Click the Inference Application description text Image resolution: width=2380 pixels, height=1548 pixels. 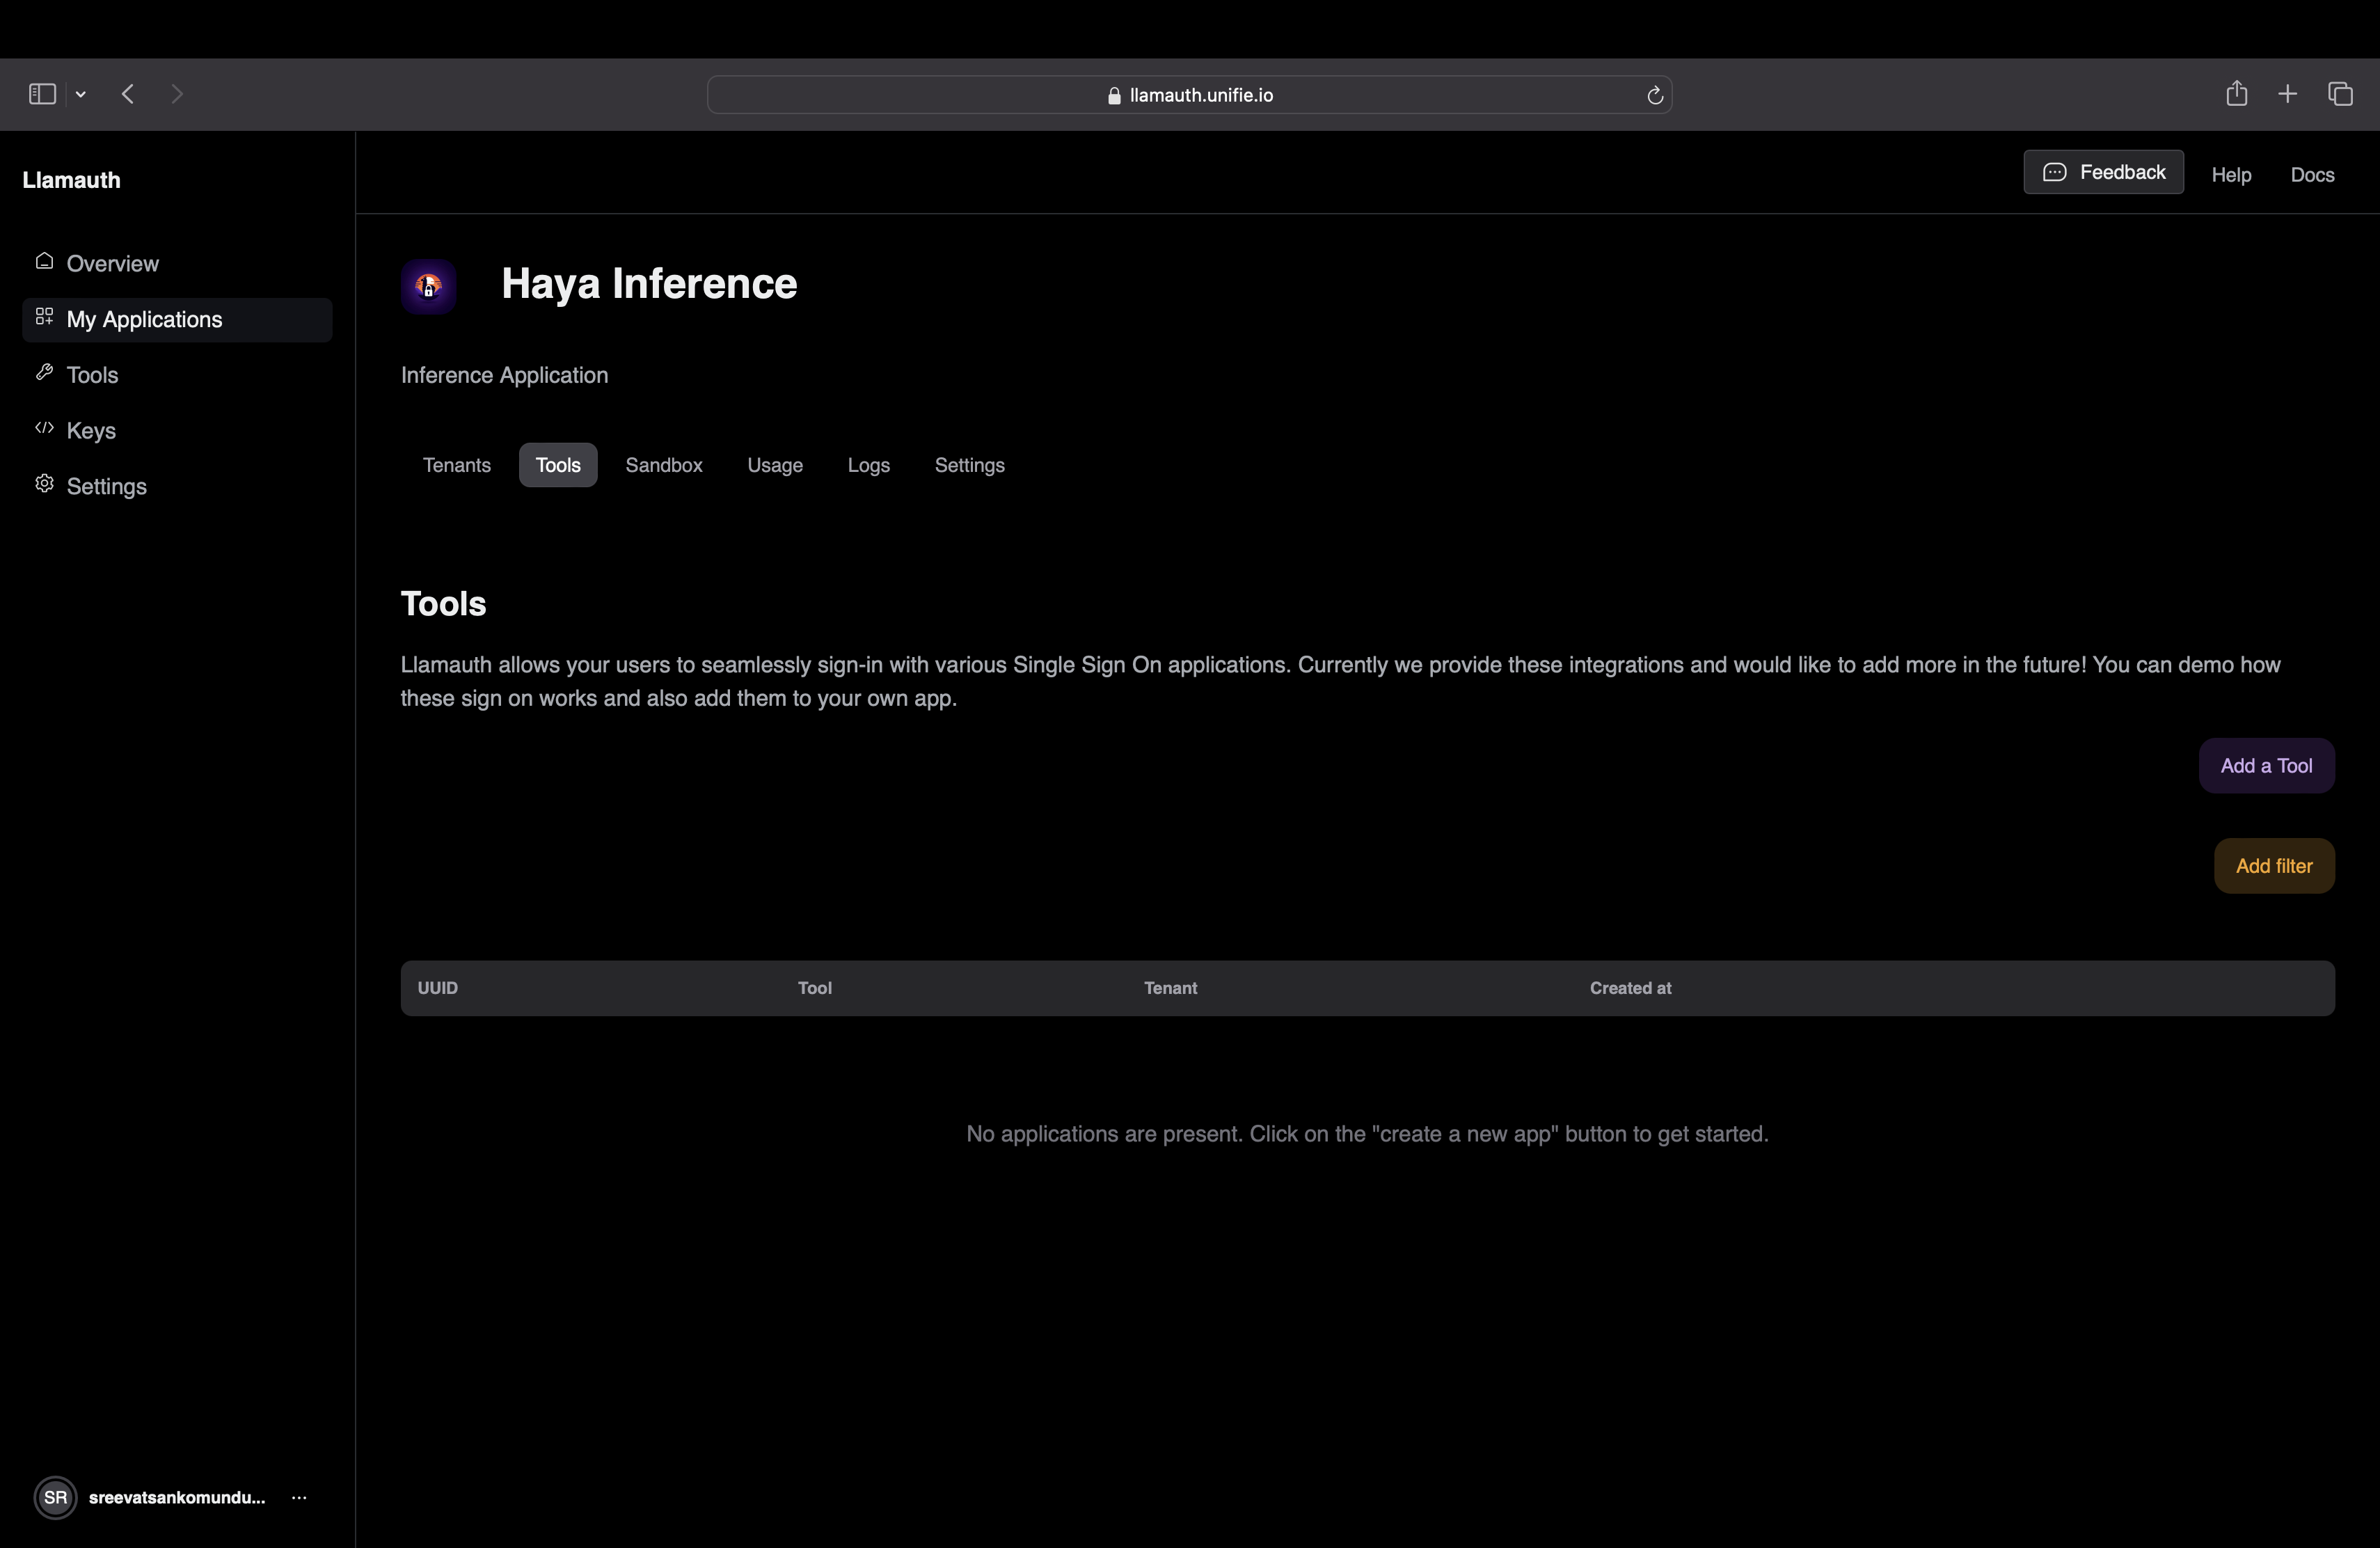coord(504,375)
